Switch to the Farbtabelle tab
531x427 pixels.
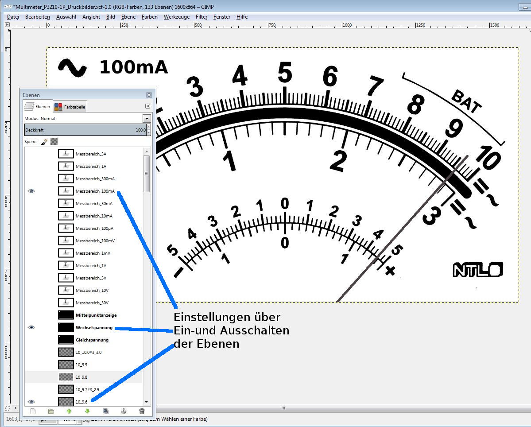pos(70,107)
